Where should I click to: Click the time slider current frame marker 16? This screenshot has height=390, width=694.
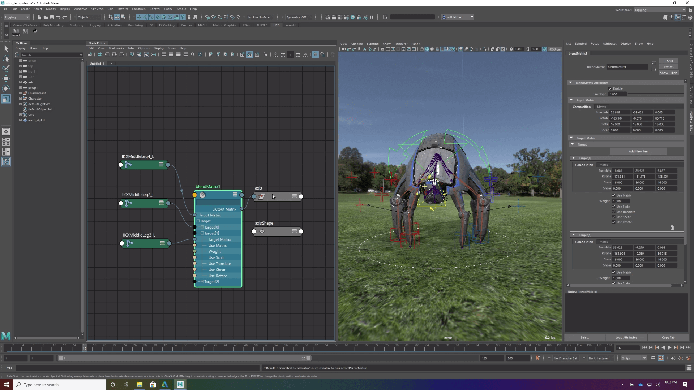(x=84, y=348)
